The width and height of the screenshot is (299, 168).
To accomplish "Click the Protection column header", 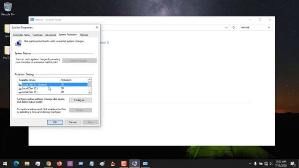I will (74, 80).
